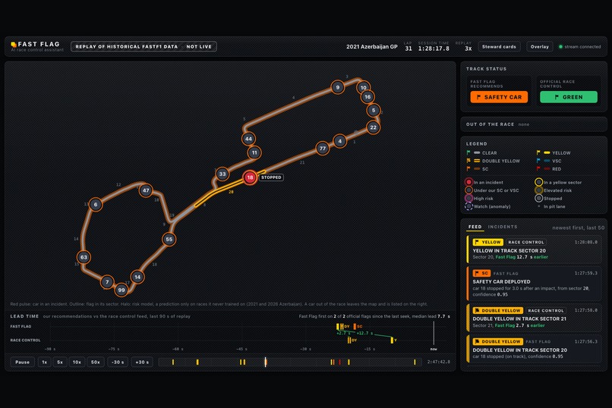Click the Safety Car recommendation badge
The width and height of the screenshot is (612, 408).
click(499, 97)
